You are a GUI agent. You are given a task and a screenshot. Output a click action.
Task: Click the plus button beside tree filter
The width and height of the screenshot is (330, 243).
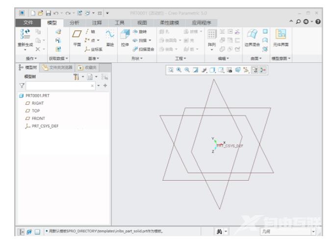coord(105,86)
